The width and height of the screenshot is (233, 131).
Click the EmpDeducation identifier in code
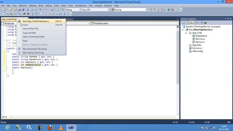33,65
